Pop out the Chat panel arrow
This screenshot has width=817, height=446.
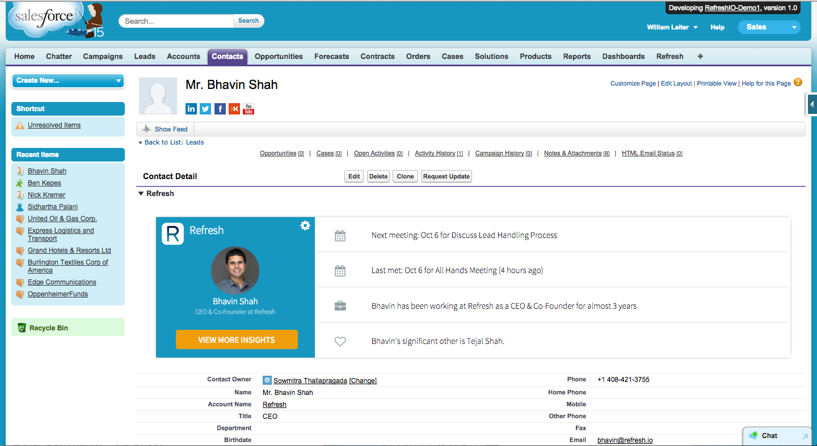coord(805,436)
